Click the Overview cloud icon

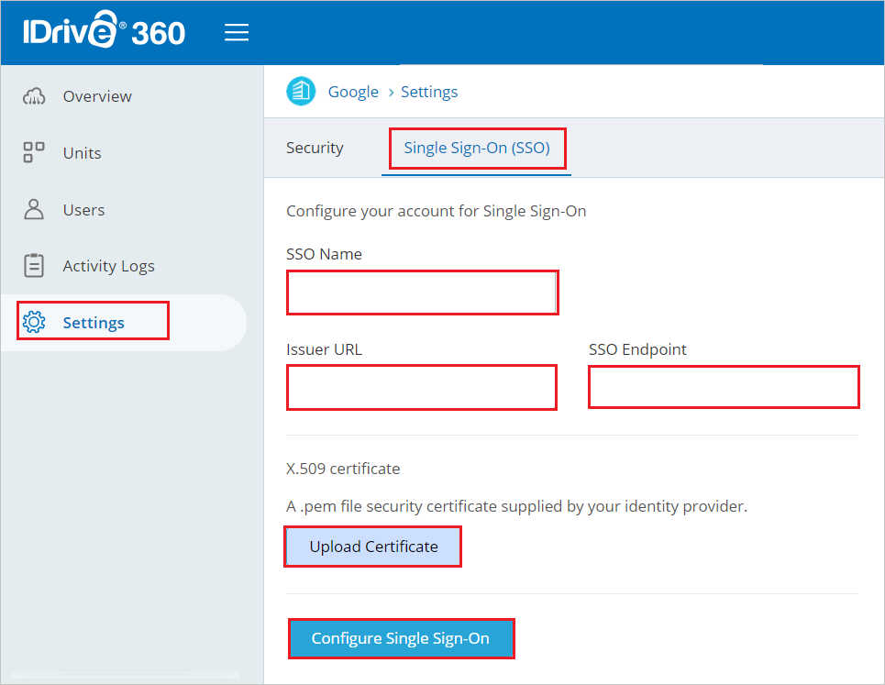click(34, 96)
